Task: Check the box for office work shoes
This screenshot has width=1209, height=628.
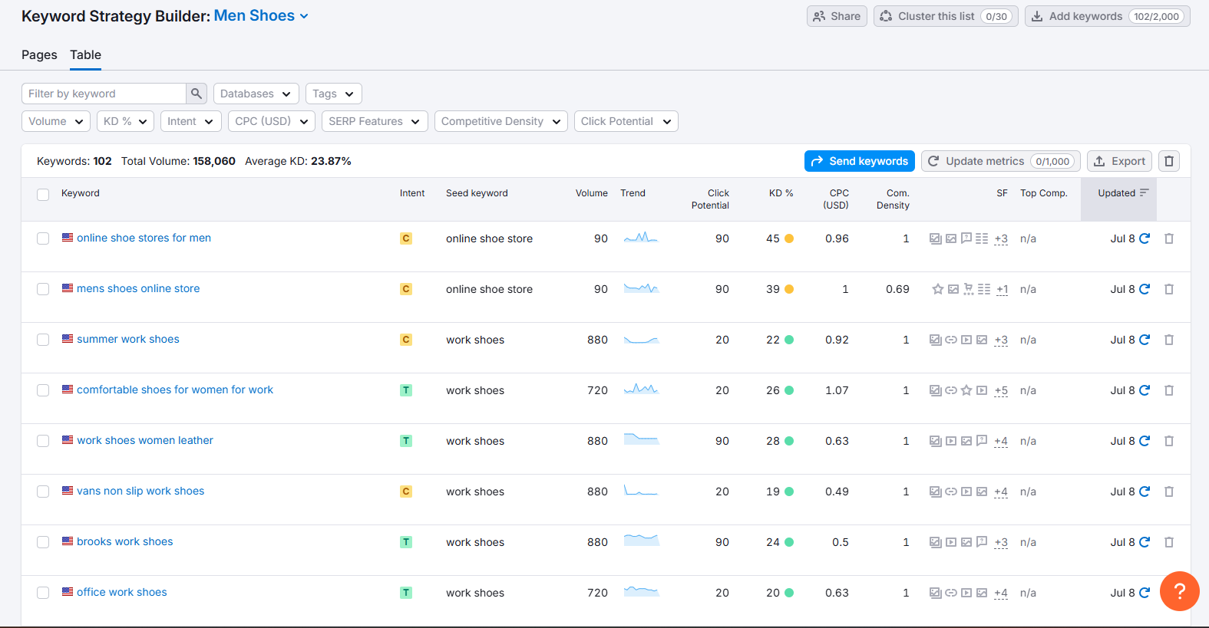Action: pyautogui.click(x=43, y=593)
